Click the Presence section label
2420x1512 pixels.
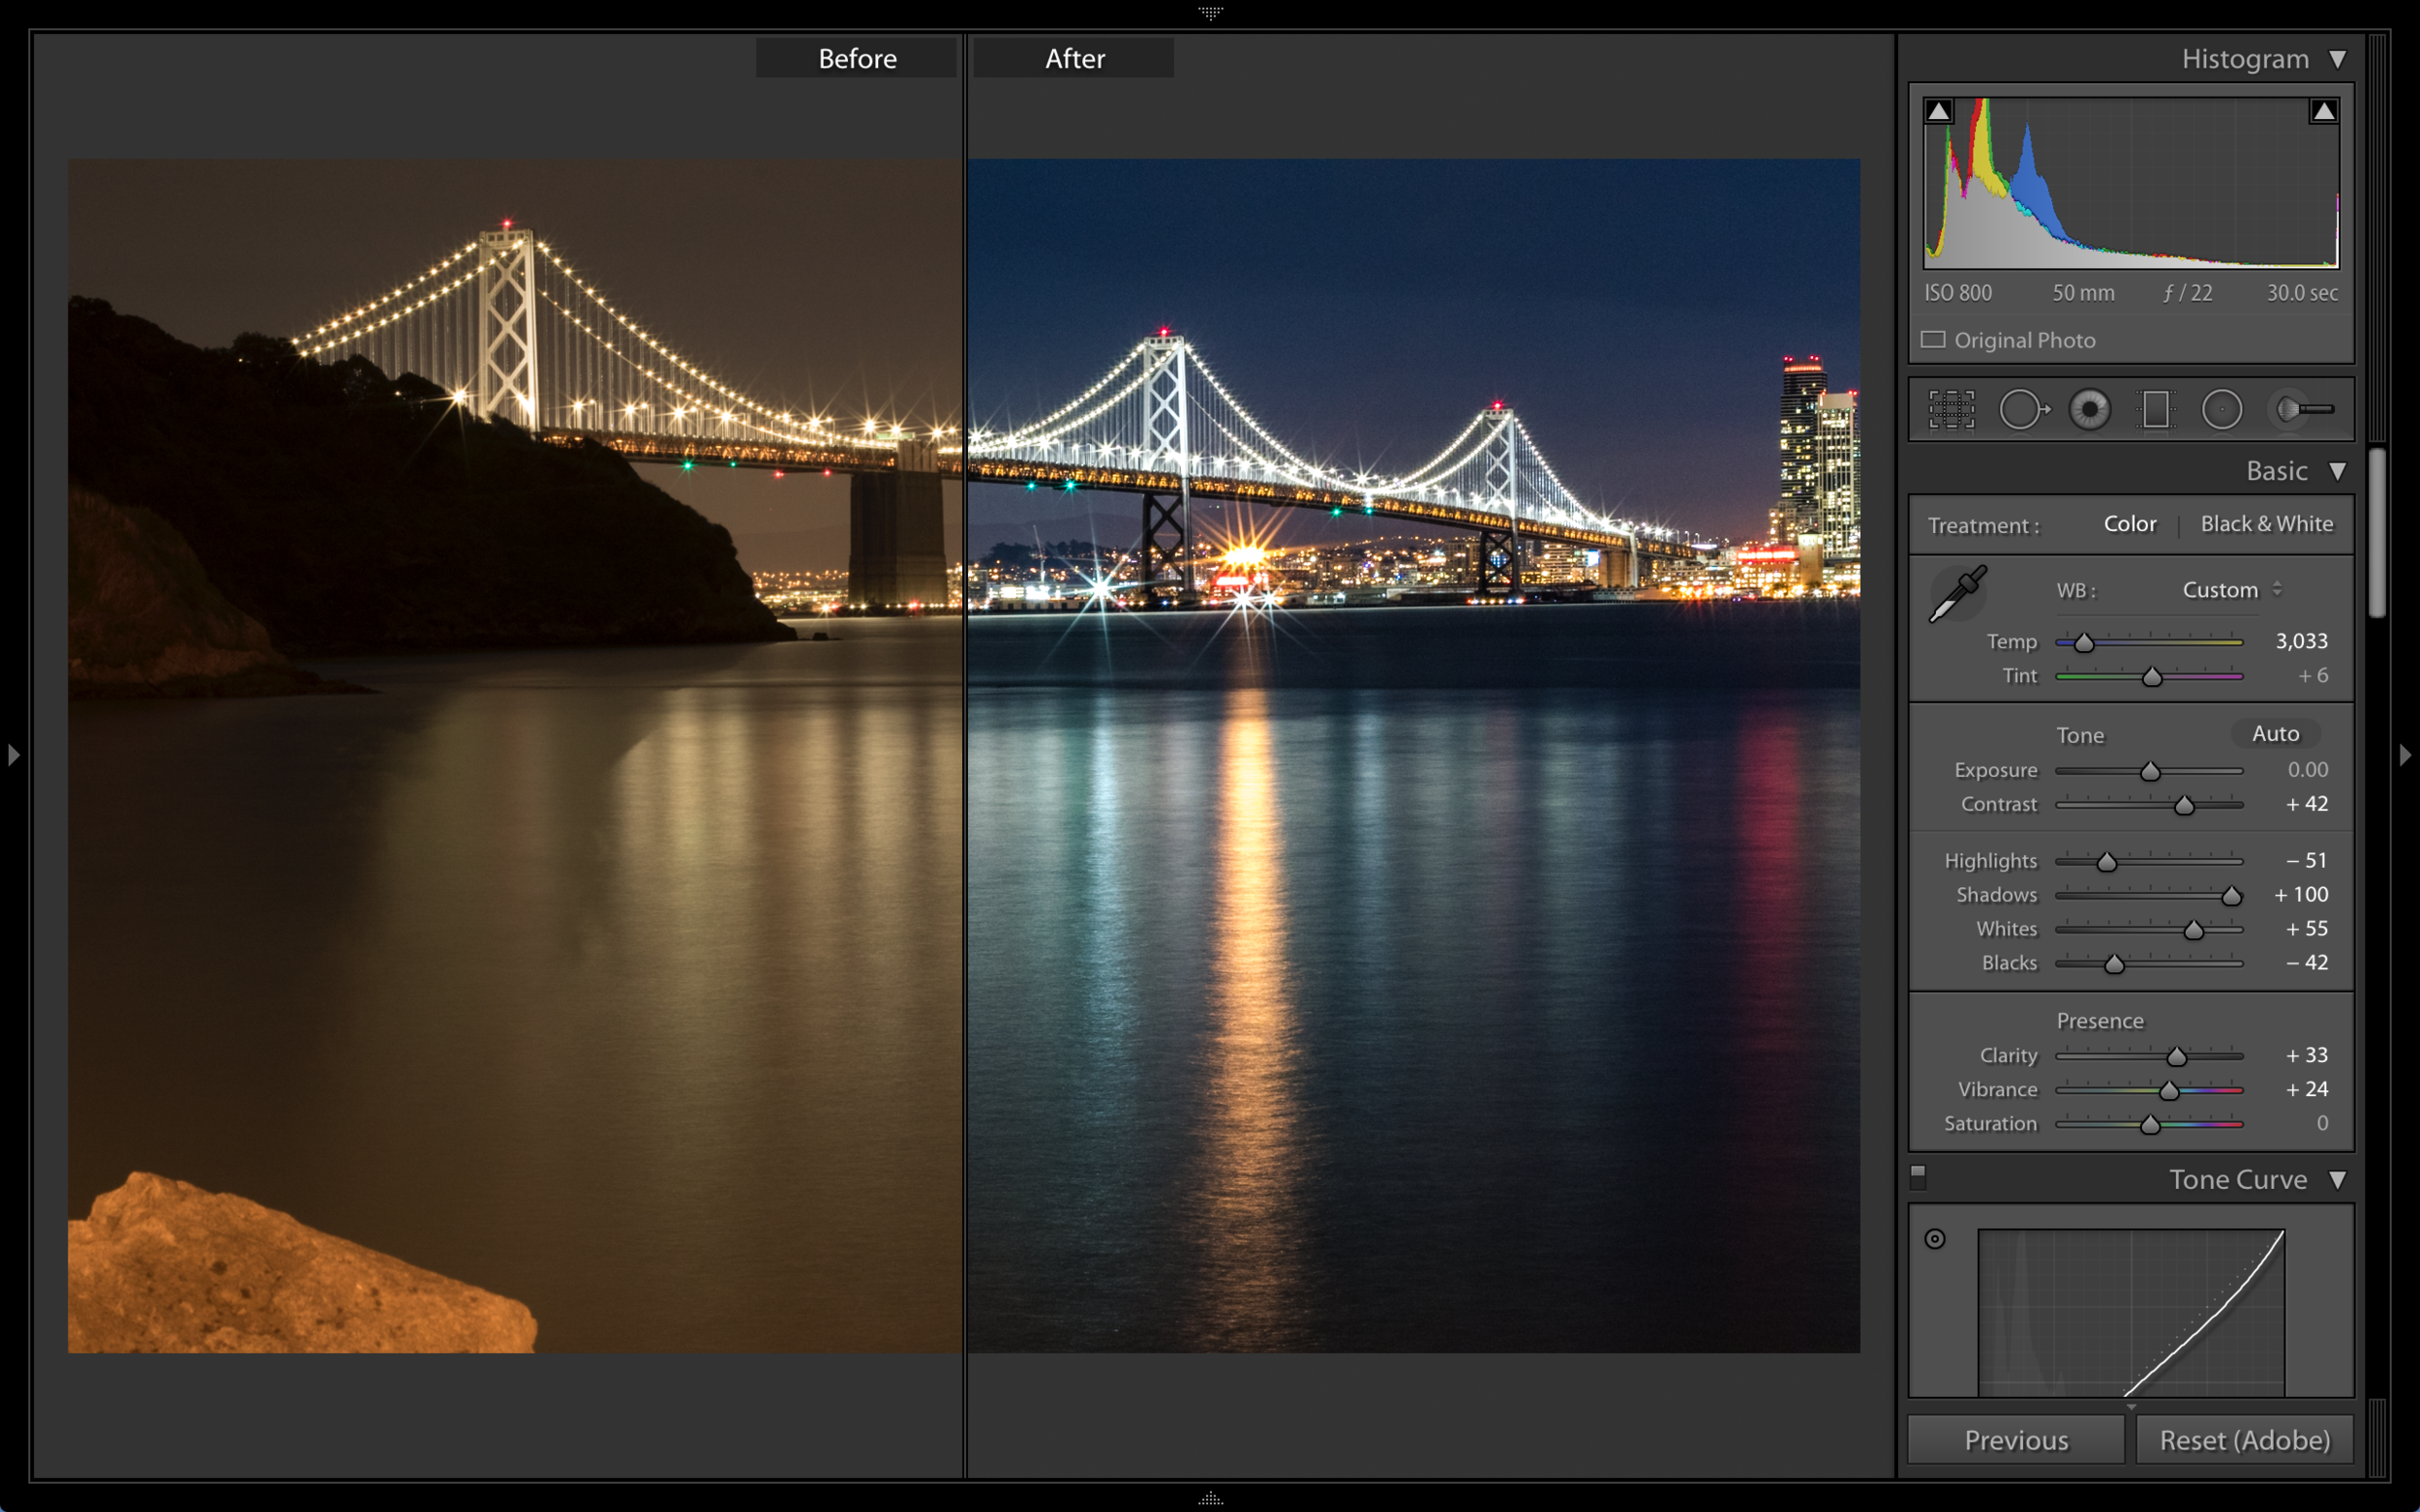coord(2100,1021)
